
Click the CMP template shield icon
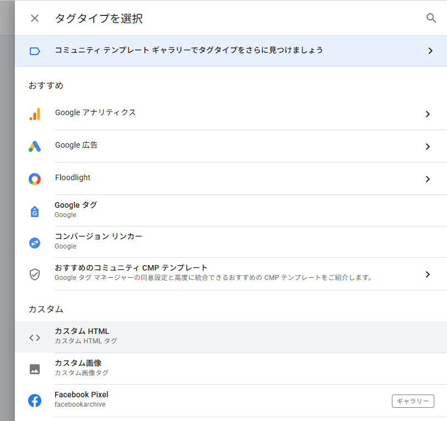click(x=35, y=274)
